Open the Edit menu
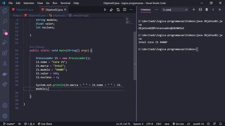The height and width of the screenshot is (126, 225). (18, 3)
